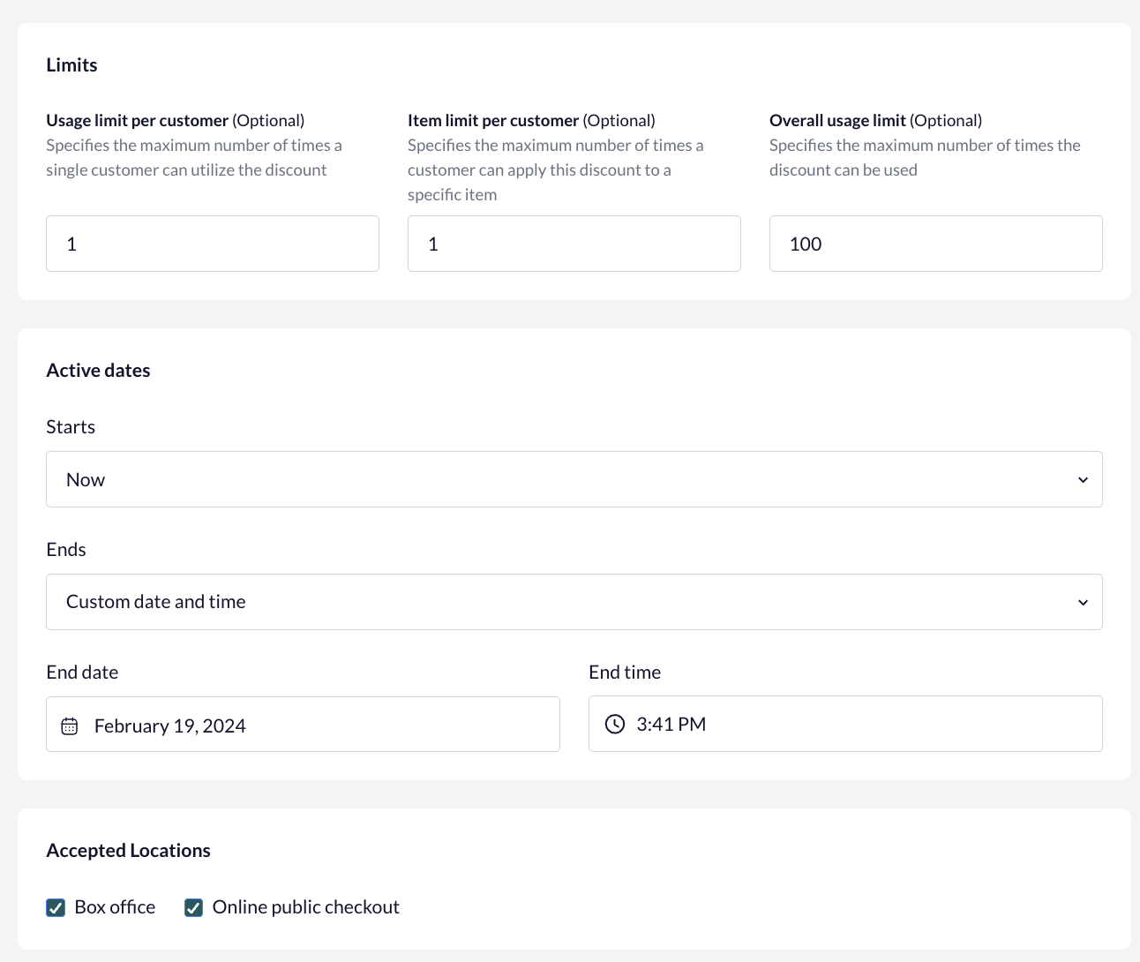Open the End time field 3:41 PM
The width and height of the screenshot is (1140, 962).
[845, 724]
